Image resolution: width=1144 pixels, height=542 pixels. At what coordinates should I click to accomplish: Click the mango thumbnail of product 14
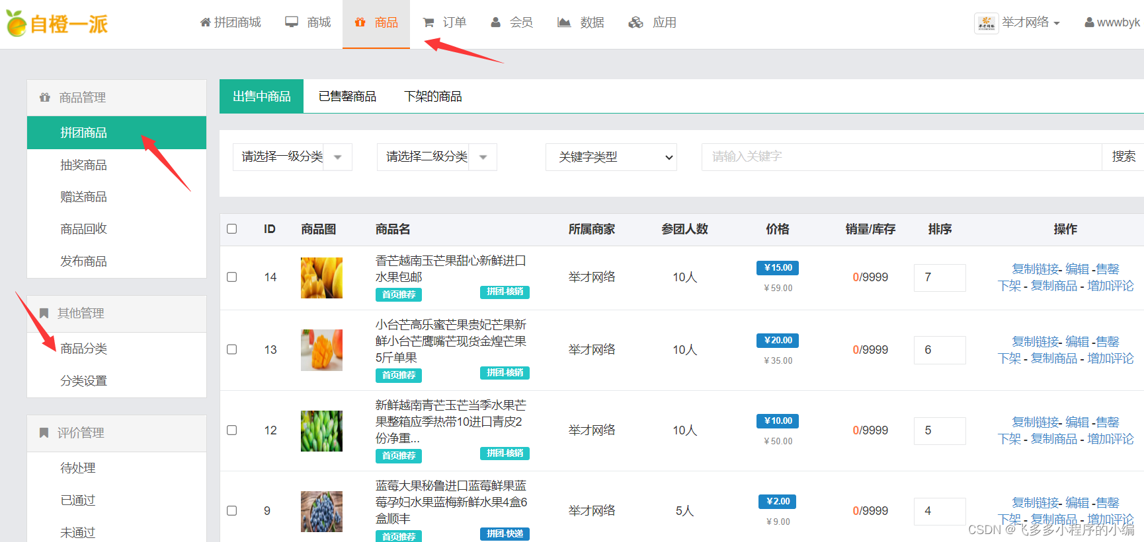click(x=321, y=278)
